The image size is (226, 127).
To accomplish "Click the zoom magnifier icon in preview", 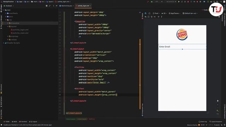I will (218, 110).
